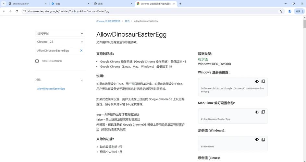Click the 支持的环境 heading
Image resolution: width=306 pixels, height=162 pixels.
click(105, 54)
